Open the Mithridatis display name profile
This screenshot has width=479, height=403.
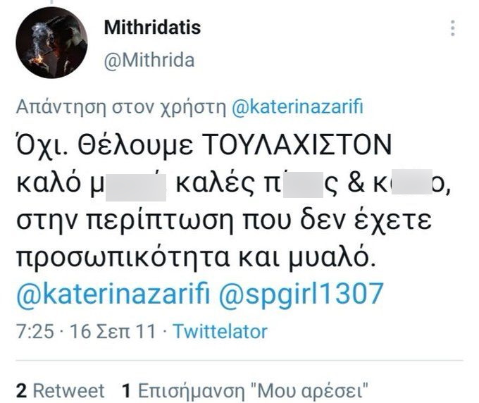tap(152, 27)
